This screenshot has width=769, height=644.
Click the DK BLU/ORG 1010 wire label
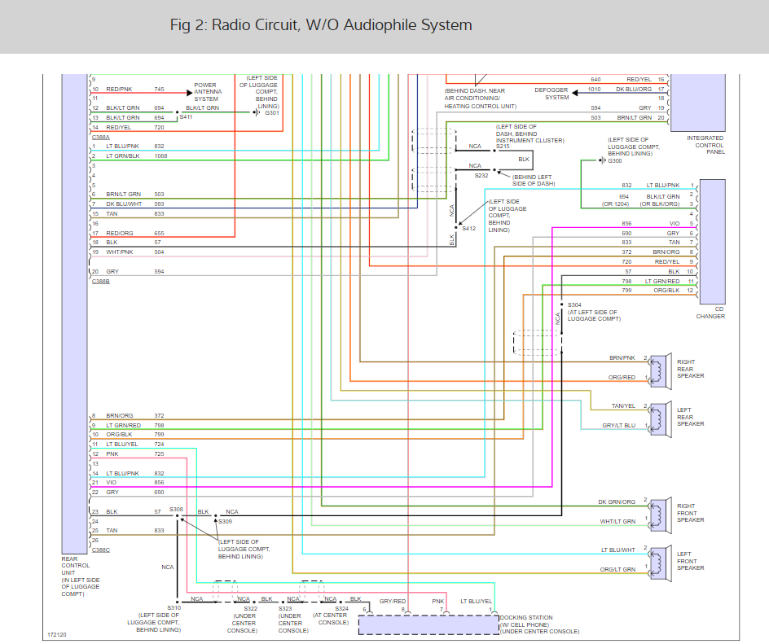[619, 90]
